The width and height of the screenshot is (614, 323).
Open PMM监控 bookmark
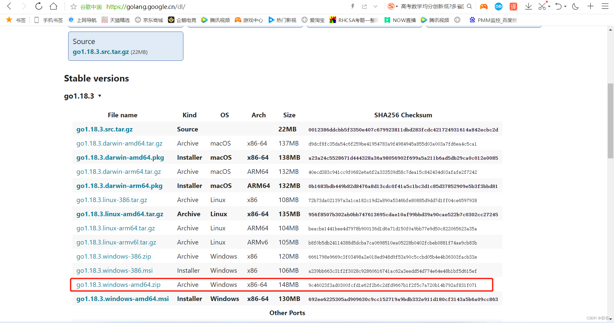pos(493,20)
